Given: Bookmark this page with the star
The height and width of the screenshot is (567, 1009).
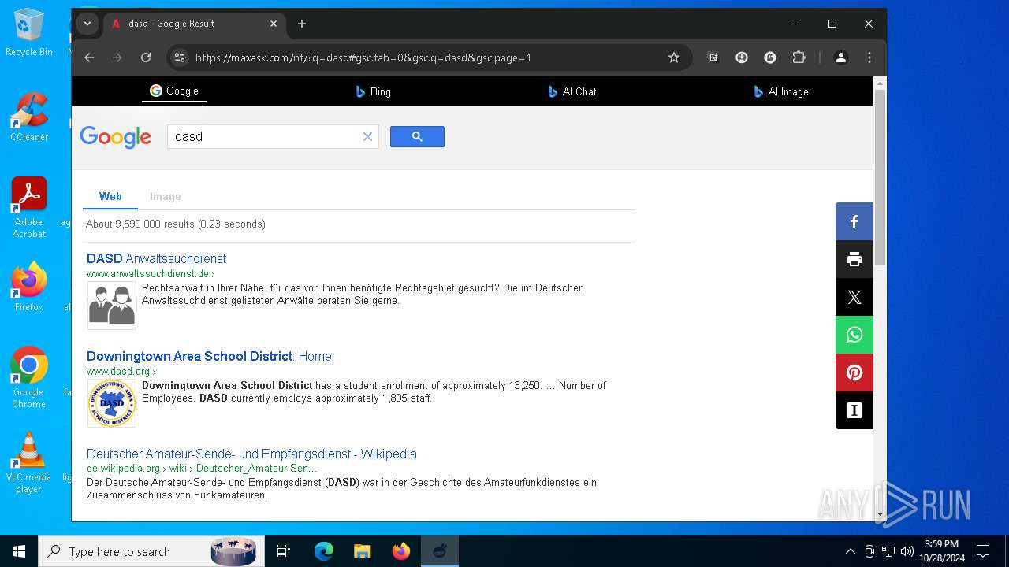Looking at the screenshot, I should (x=674, y=57).
